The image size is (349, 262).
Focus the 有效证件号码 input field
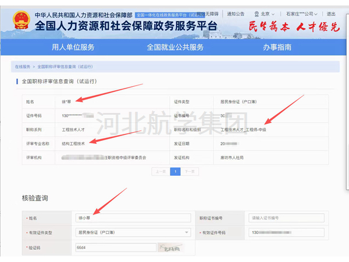point(286,232)
